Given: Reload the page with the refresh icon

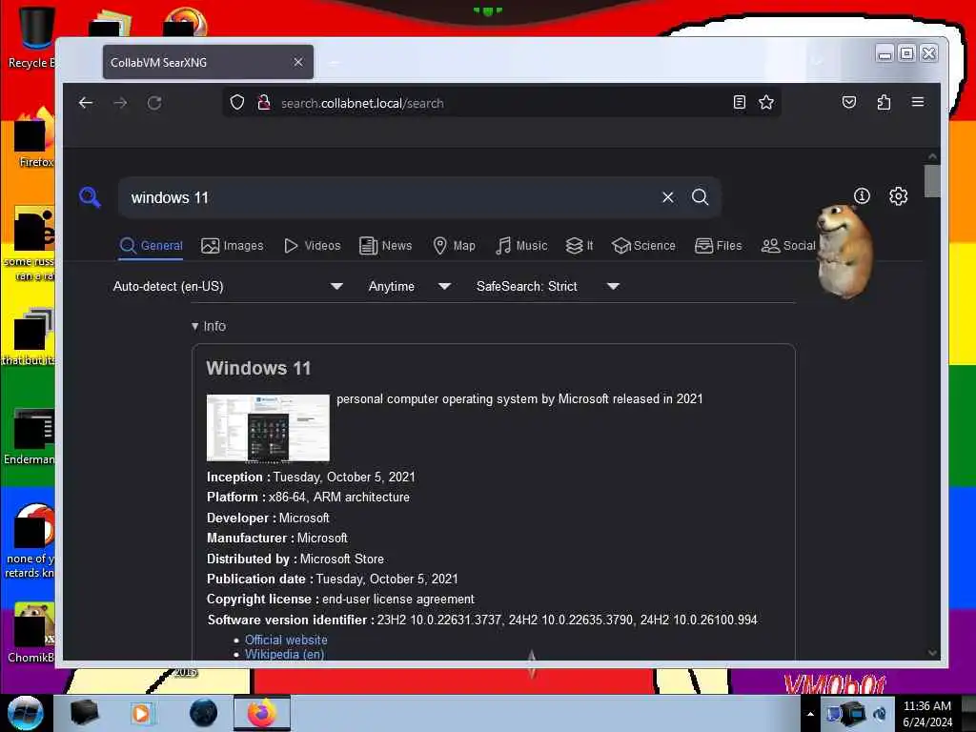Looking at the screenshot, I should [x=154, y=103].
